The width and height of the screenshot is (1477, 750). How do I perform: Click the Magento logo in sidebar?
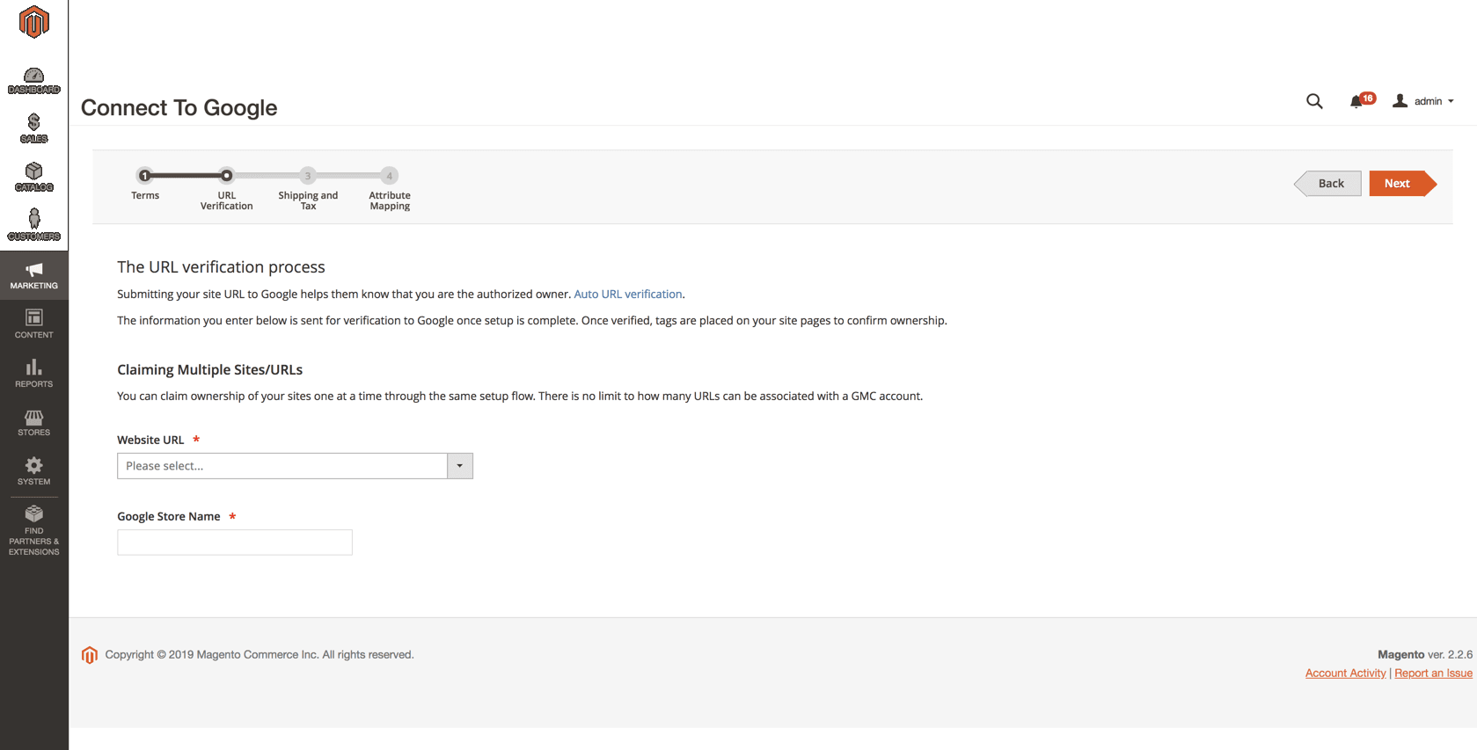(33, 22)
